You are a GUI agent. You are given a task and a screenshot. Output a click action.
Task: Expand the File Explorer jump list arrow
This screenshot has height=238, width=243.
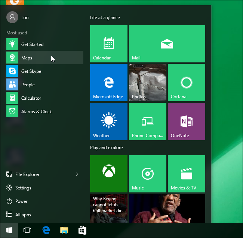point(77,174)
